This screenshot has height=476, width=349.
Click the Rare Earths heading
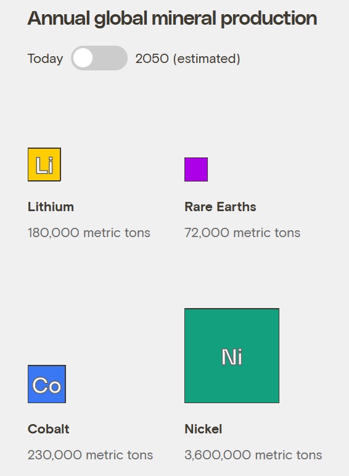click(x=220, y=207)
